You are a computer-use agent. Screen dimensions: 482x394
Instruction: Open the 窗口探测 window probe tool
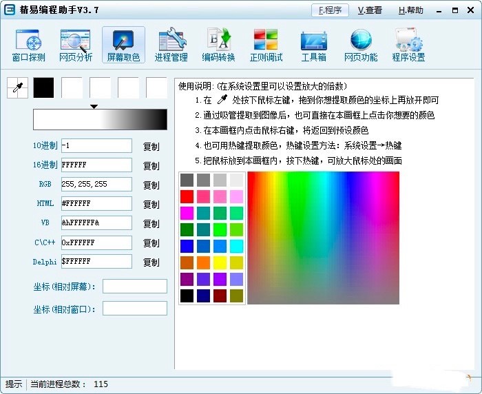pos(28,45)
